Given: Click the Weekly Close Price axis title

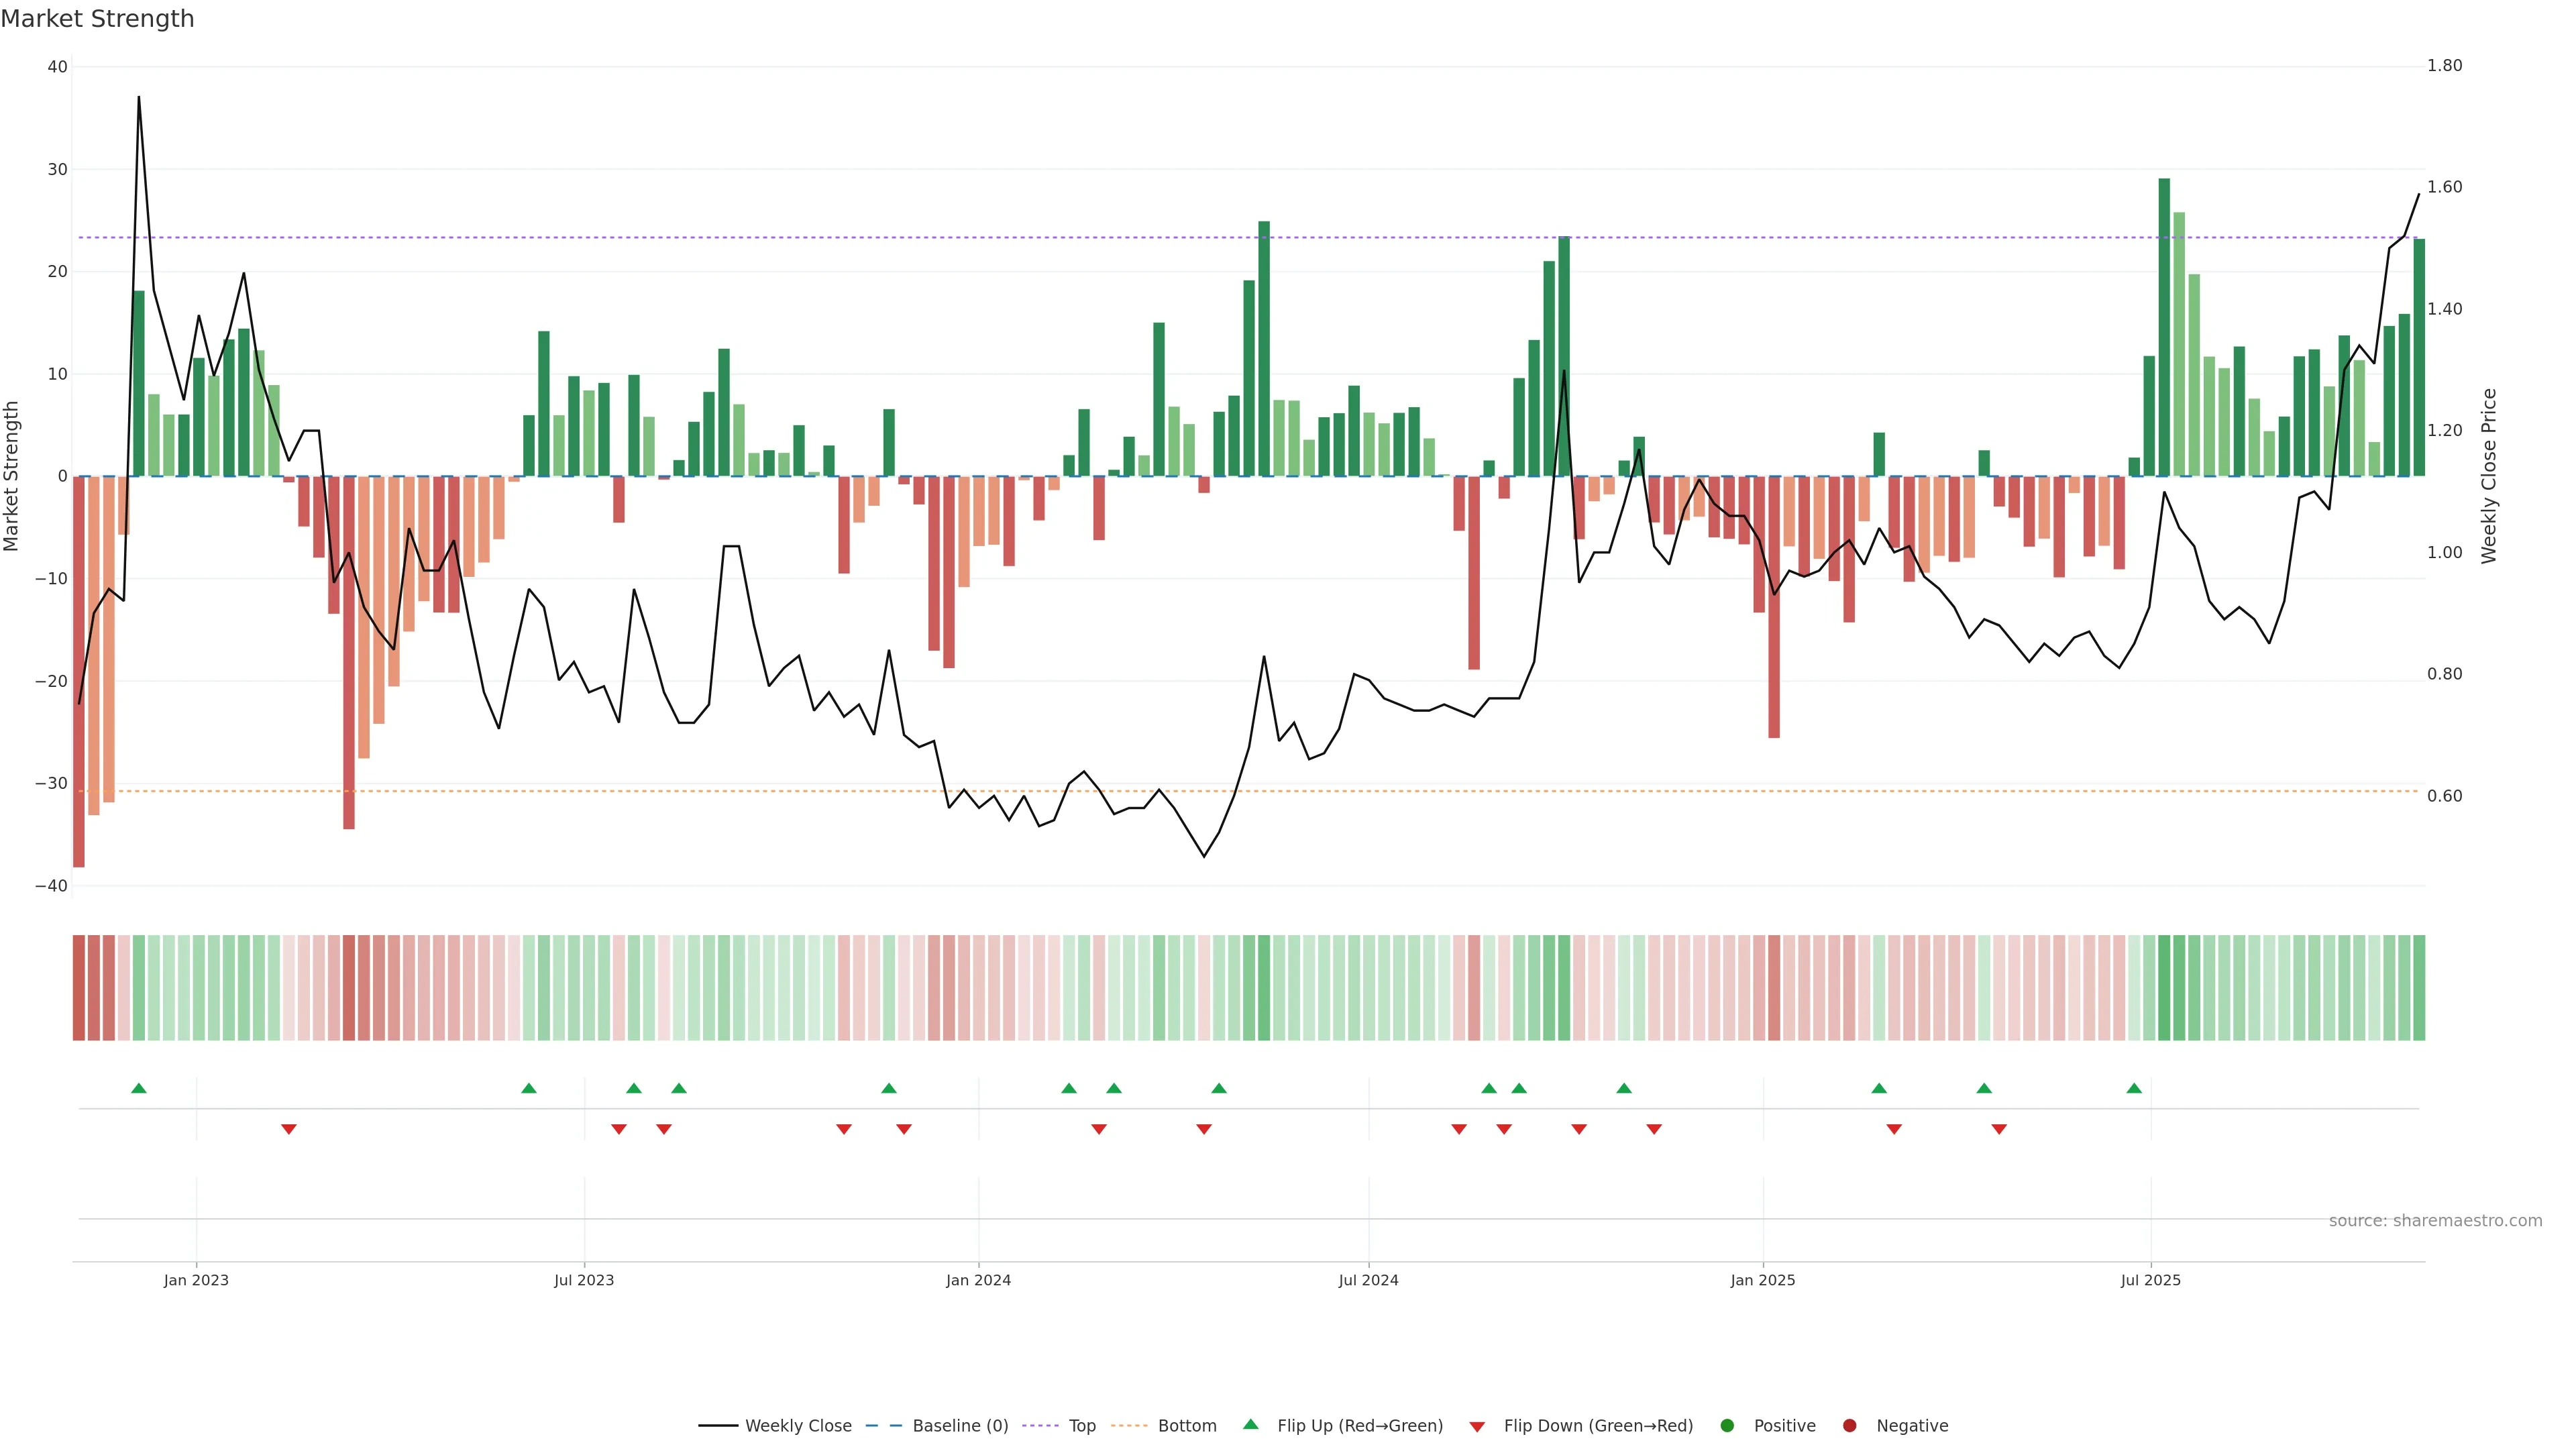Looking at the screenshot, I should coord(2489,476).
